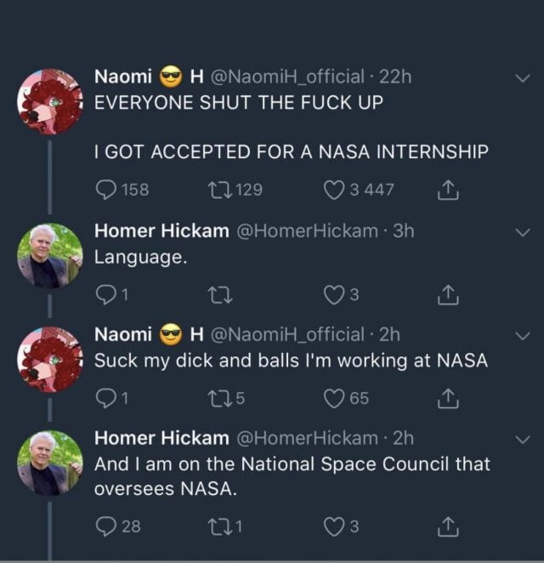This screenshot has width=544, height=563.
Task: Like Homer Hickam's "Language." tweet
Action: [333, 295]
